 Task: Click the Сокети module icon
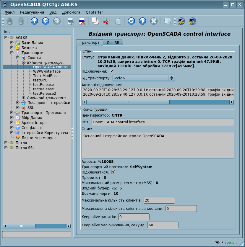pos(24,58)
